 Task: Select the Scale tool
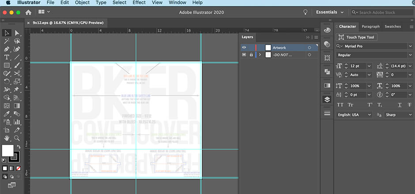pyautogui.click(x=17, y=82)
